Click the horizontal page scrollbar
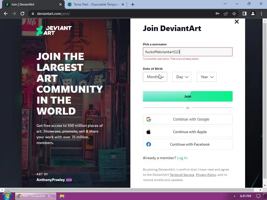 coord(129,190)
